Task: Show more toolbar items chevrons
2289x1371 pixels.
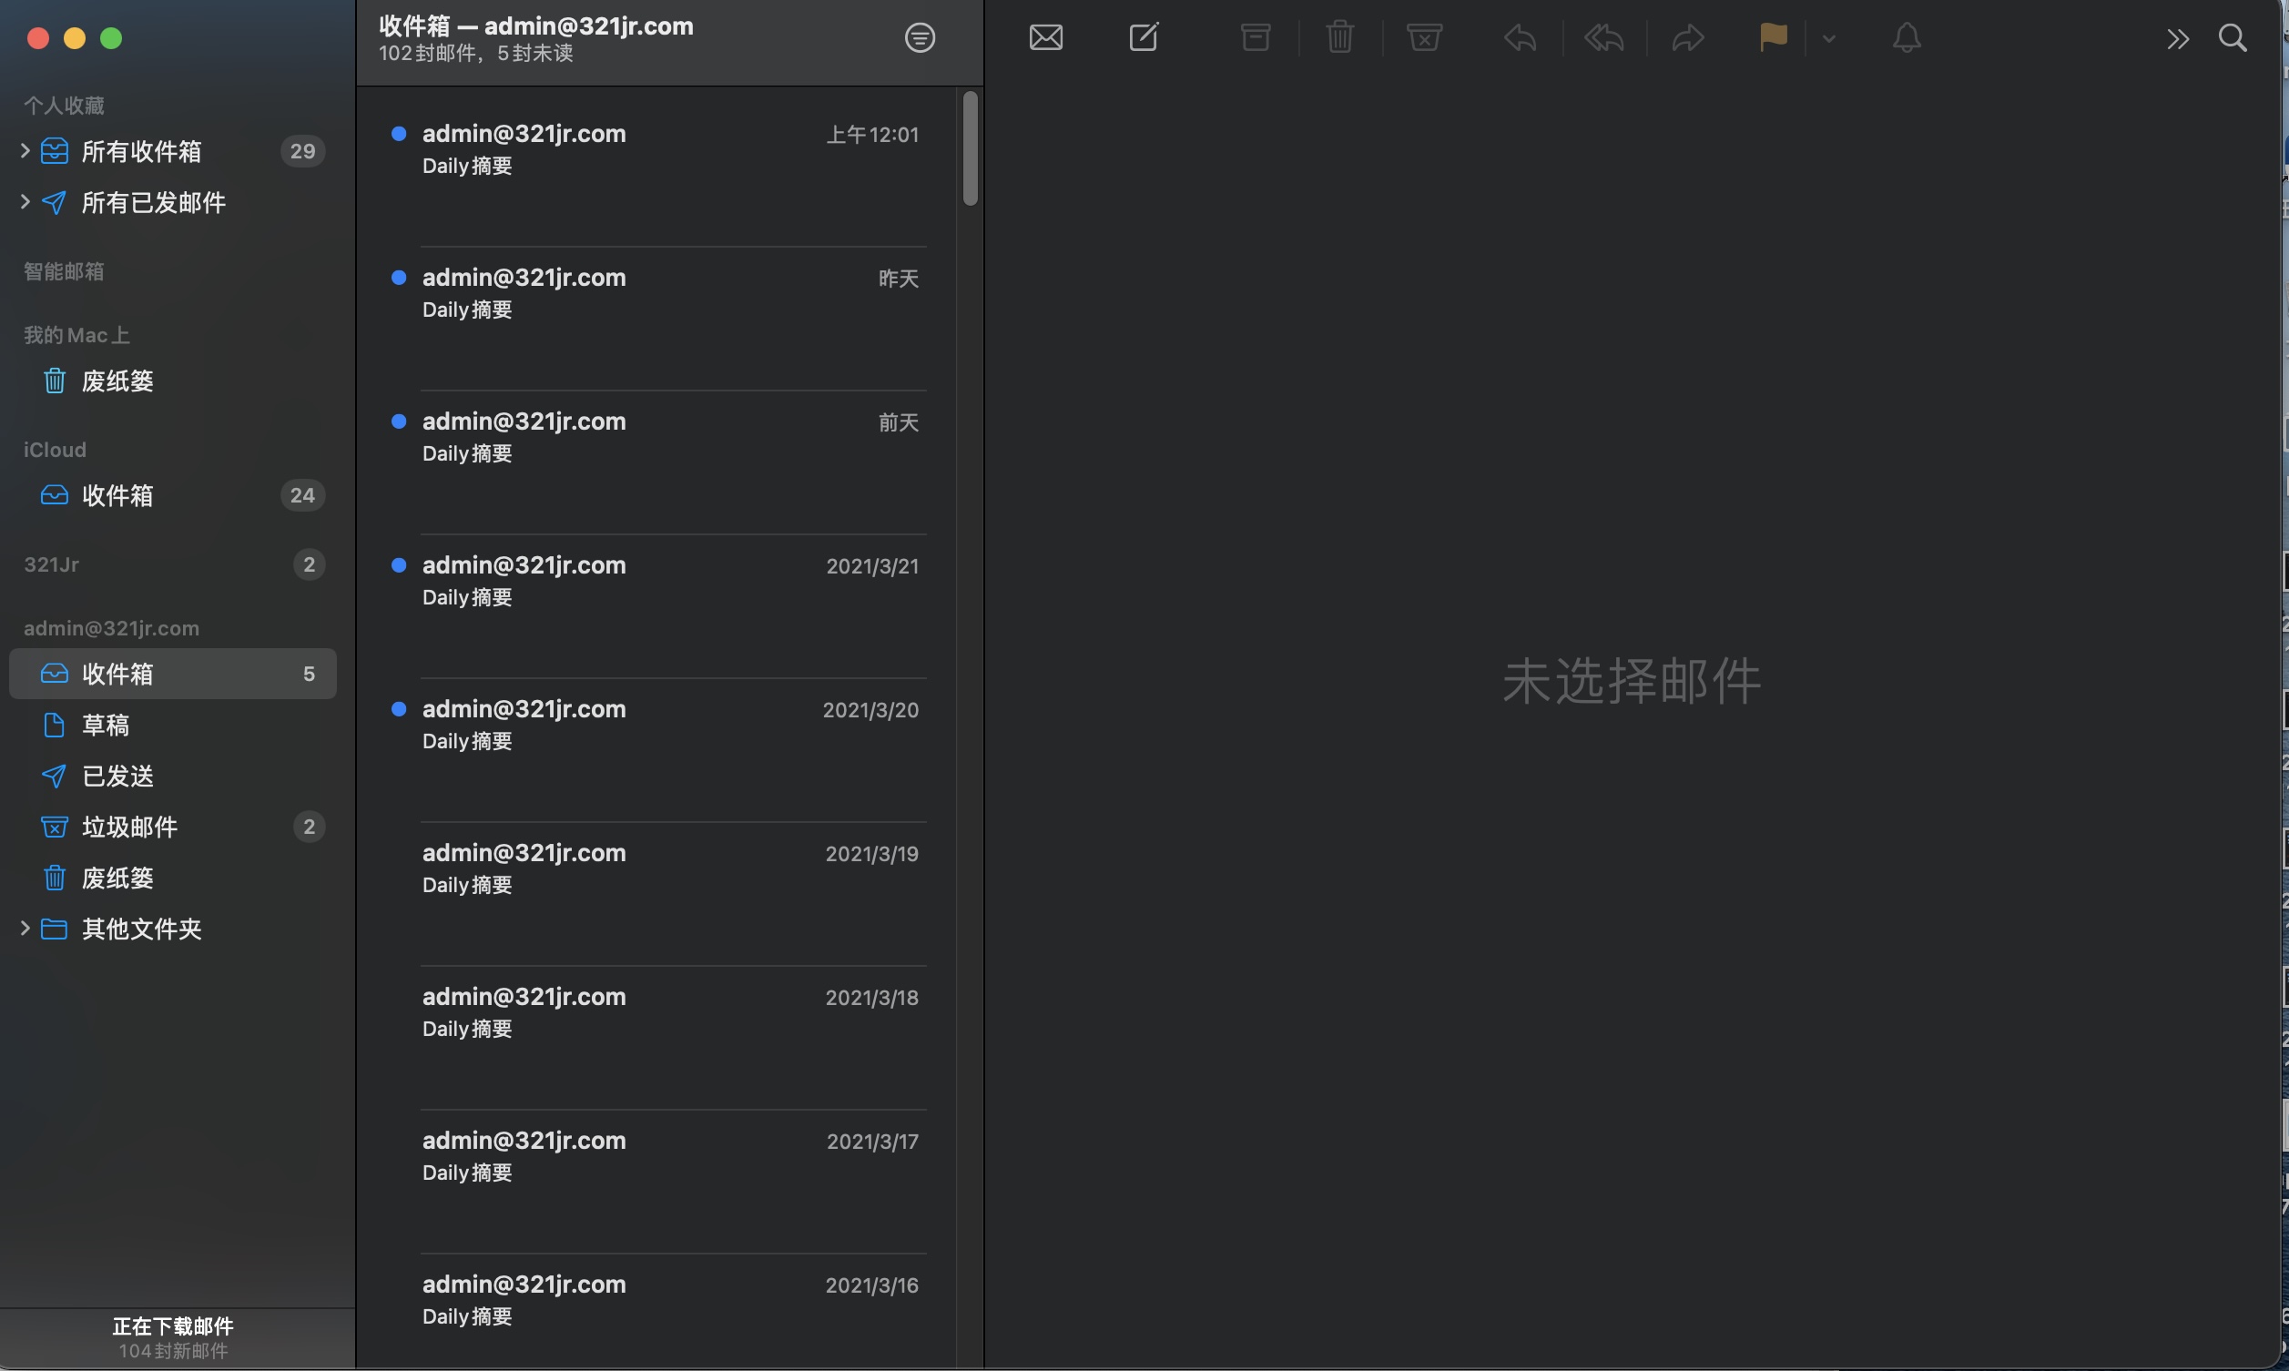Action: (2177, 39)
